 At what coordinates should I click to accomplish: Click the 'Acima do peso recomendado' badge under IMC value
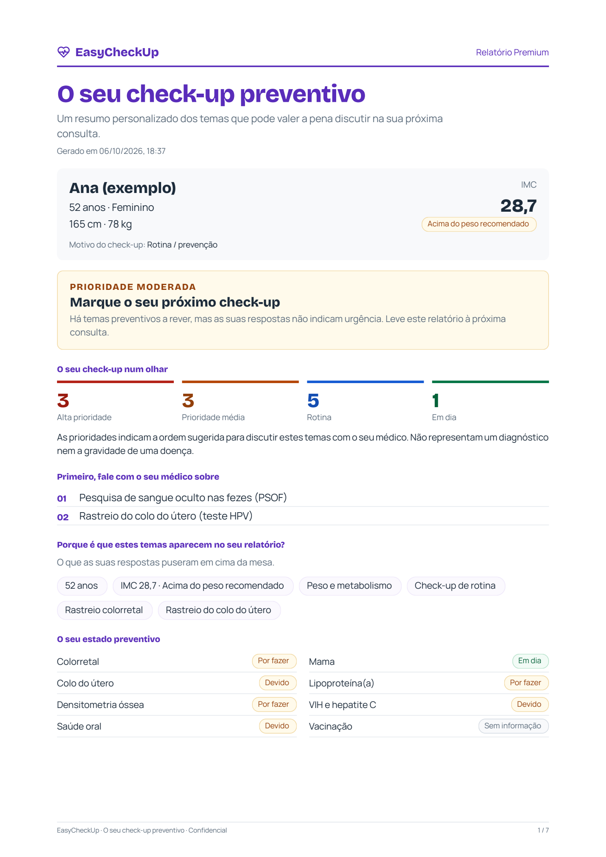point(479,224)
